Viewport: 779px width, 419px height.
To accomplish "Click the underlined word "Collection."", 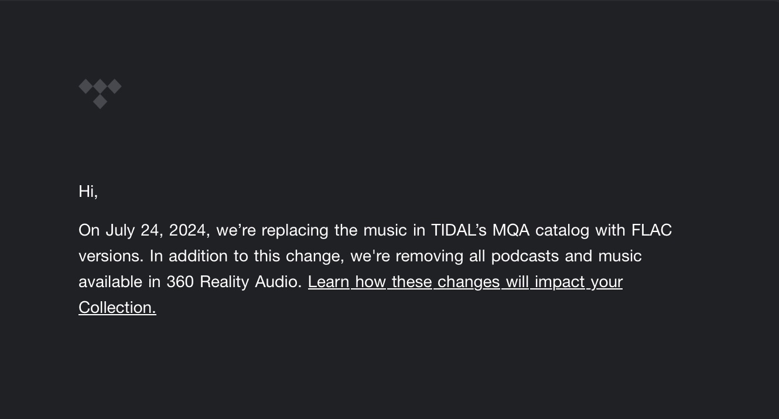I will (x=117, y=308).
